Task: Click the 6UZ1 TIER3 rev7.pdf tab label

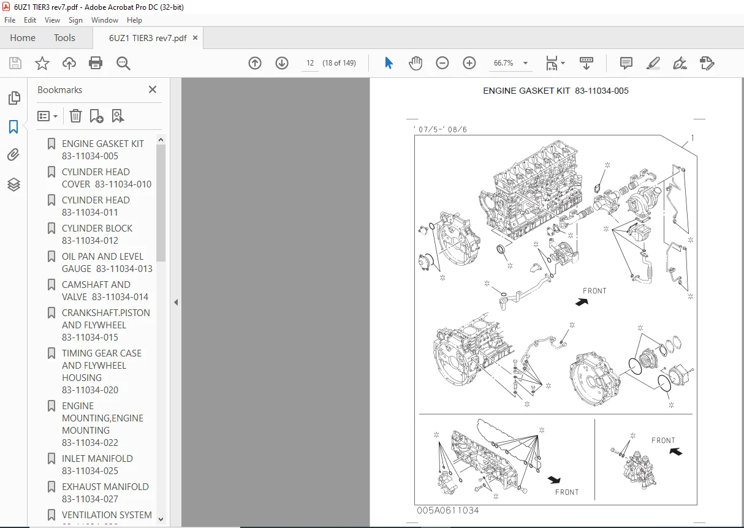Action: tap(148, 38)
